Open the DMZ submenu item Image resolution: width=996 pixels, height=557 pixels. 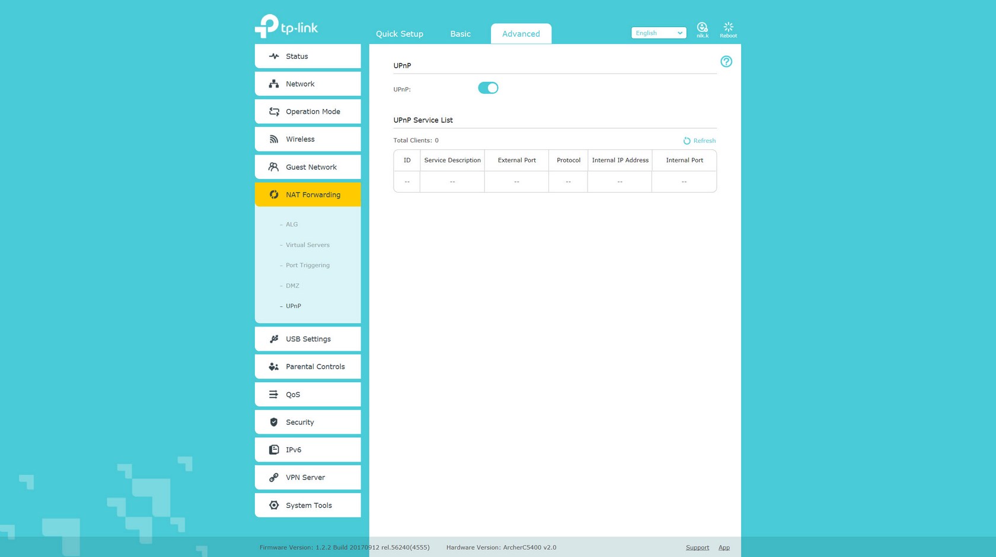pyautogui.click(x=292, y=286)
